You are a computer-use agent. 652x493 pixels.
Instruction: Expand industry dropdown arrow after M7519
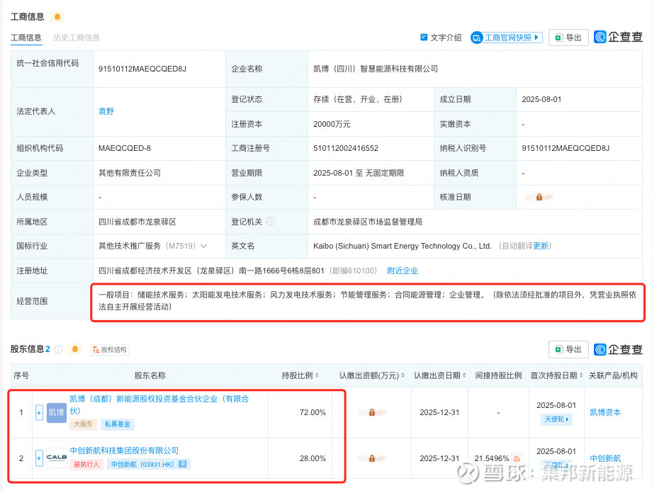click(x=204, y=246)
